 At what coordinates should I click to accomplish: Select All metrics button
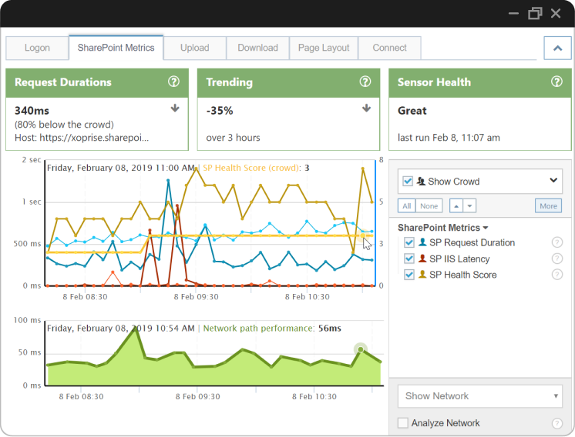point(407,206)
